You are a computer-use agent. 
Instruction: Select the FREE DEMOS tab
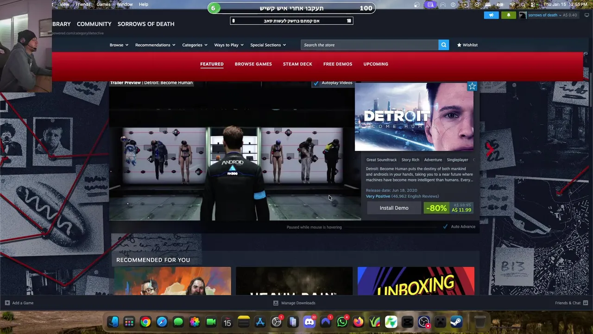tap(338, 64)
